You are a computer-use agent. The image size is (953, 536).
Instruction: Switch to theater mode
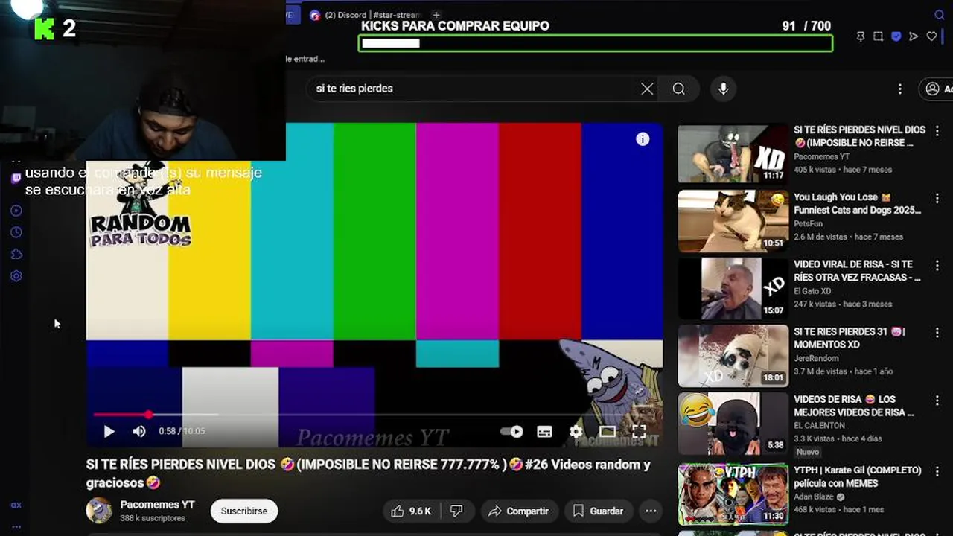click(x=608, y=431)
